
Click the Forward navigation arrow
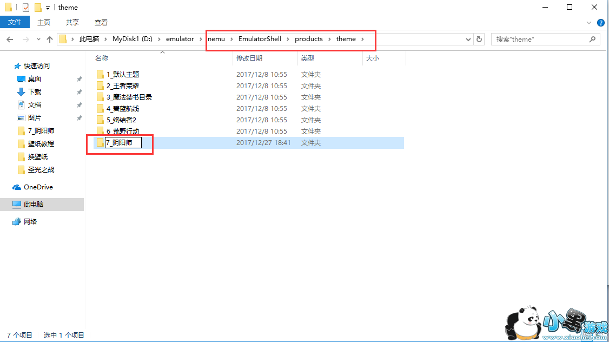click(25, 40)
